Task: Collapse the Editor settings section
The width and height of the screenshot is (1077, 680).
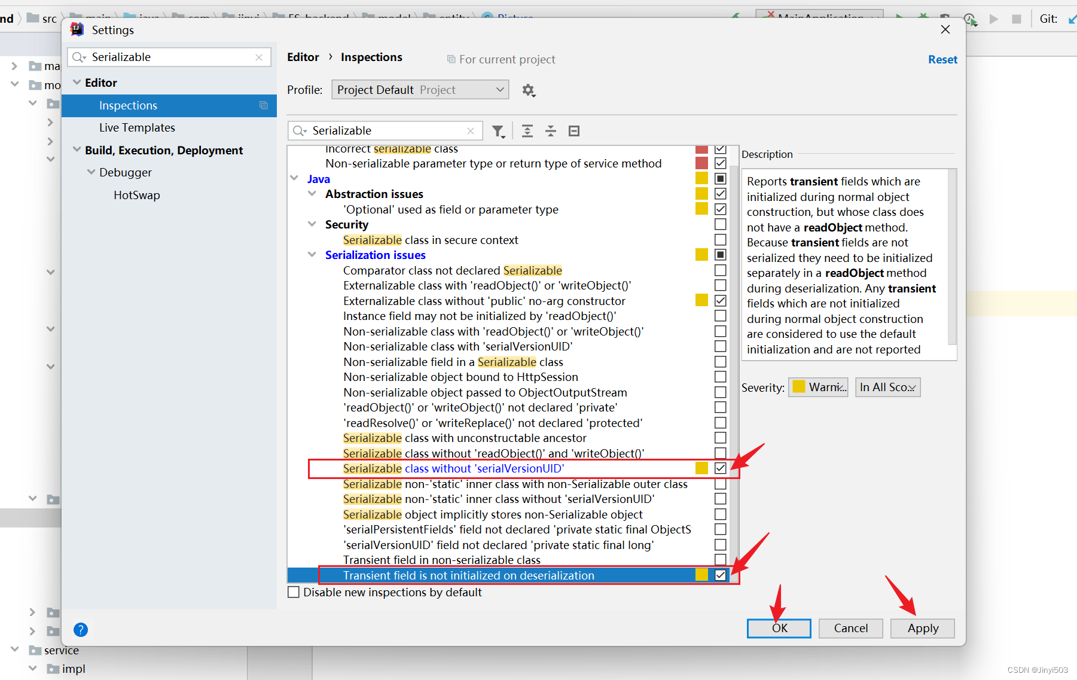Action: [x=77, y=83]
